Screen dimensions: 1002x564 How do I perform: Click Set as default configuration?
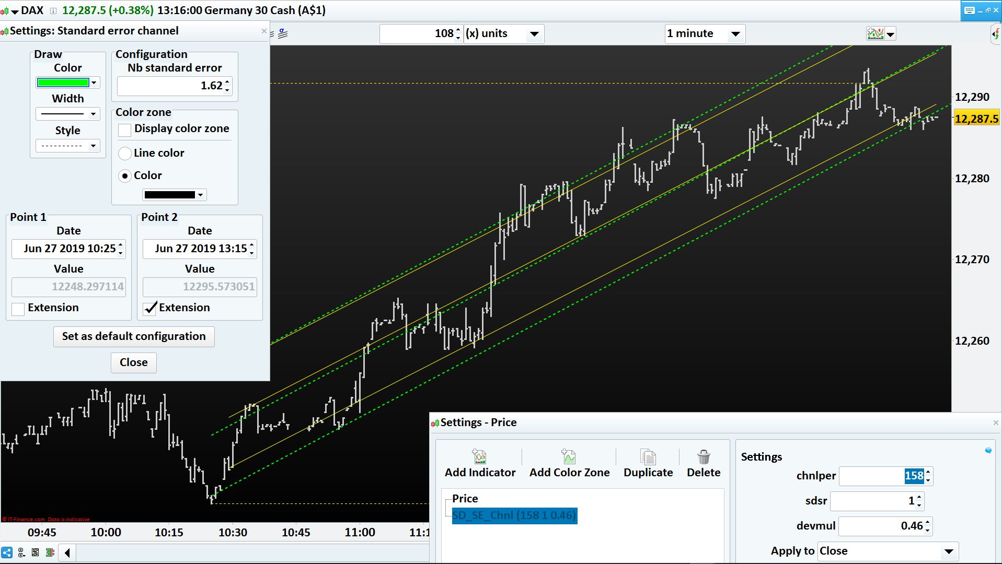(x=134, y=336)
